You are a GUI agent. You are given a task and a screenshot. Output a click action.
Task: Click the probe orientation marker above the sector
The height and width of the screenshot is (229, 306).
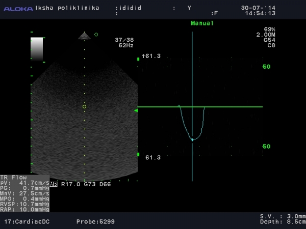84,36
